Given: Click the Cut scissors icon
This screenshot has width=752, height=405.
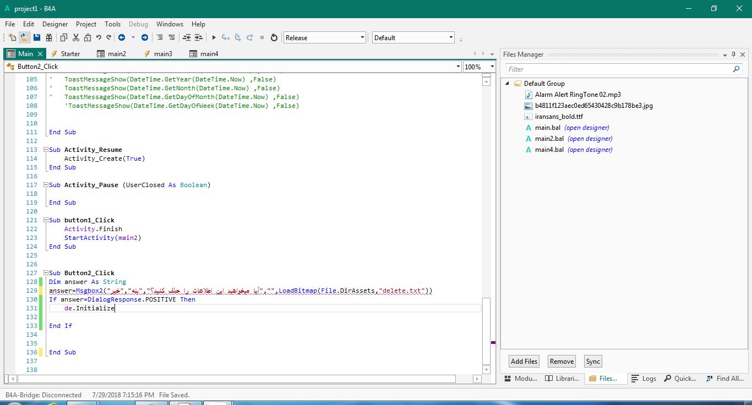Looking at the screenshot, I should [x=75, y=37].
